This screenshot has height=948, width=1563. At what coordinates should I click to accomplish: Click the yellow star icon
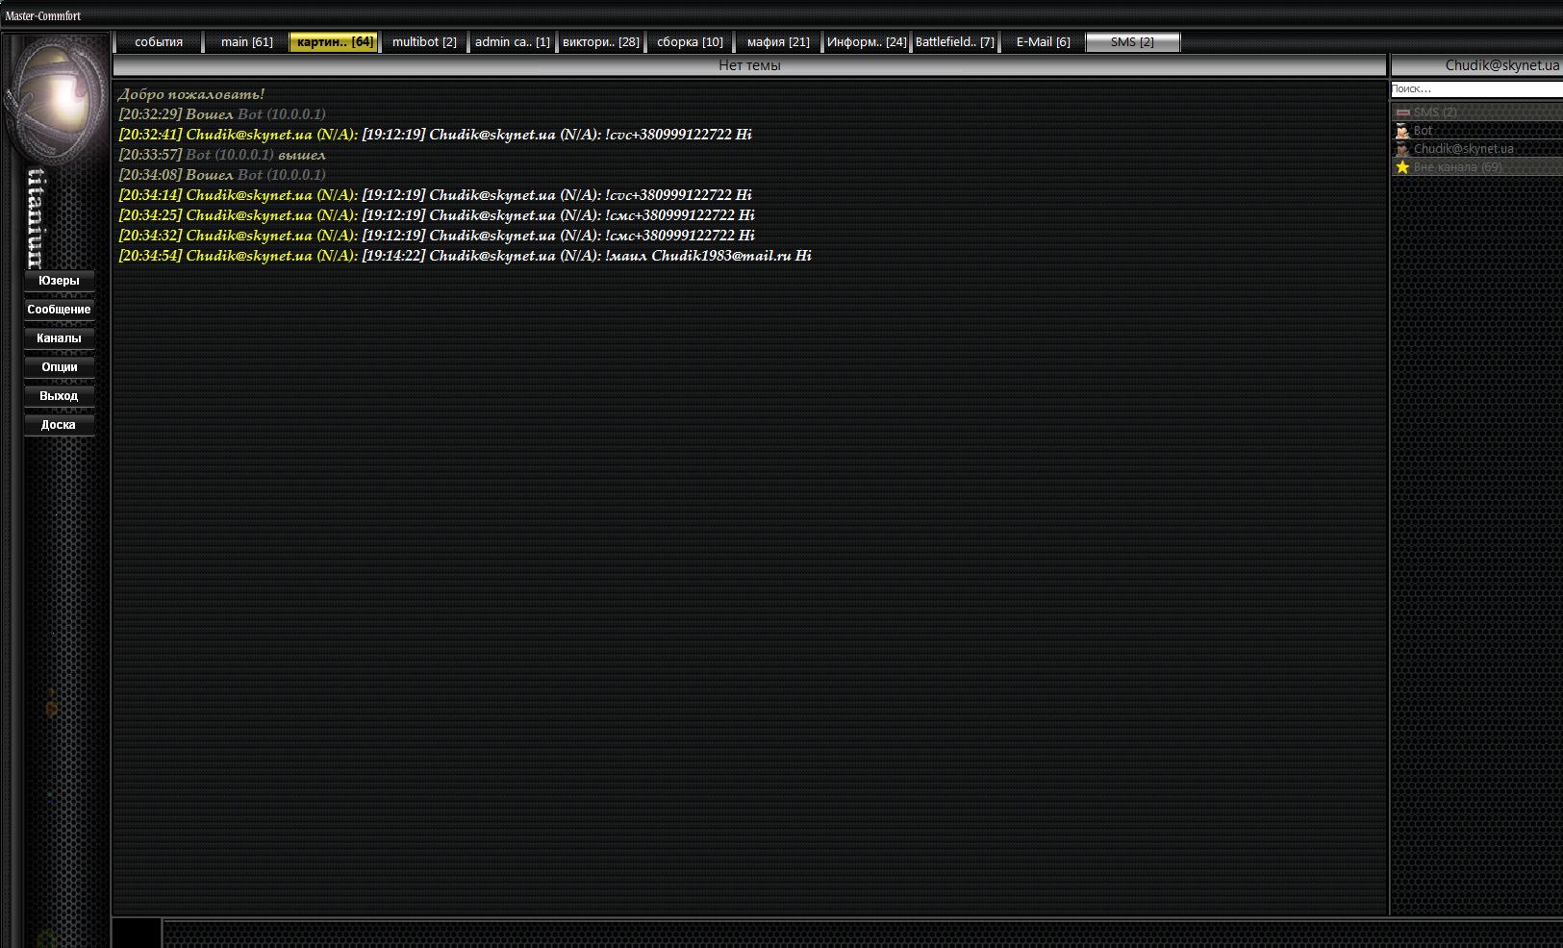(x=1402, y=167)
